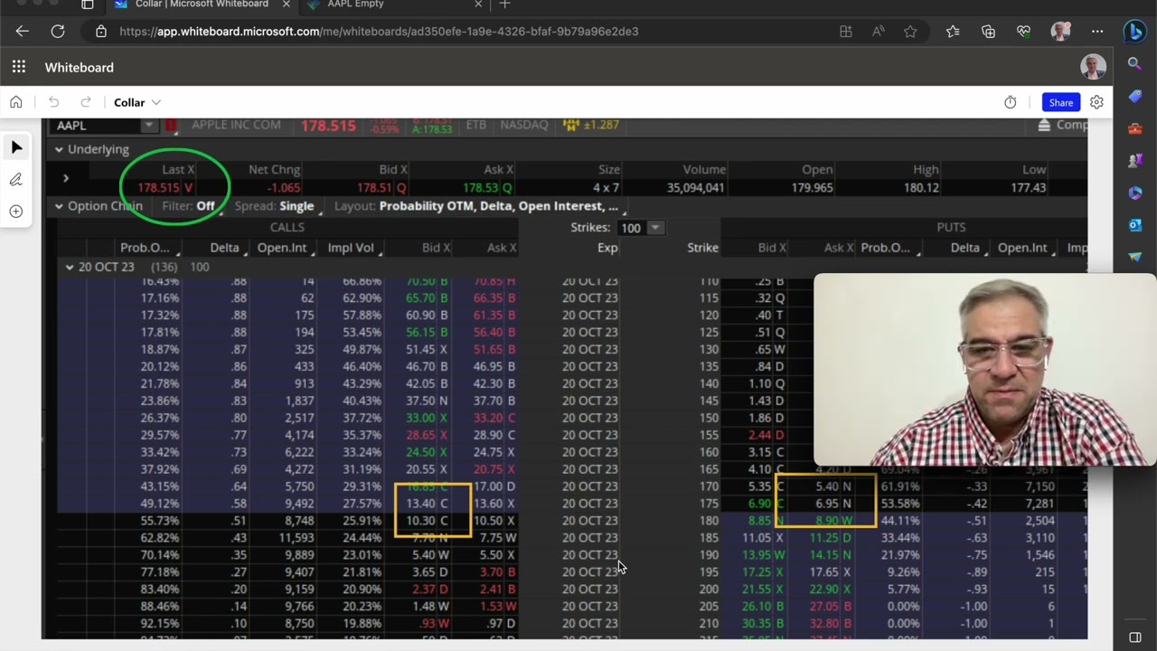Activate Read aloud icon in address bar

pos(878,32)
